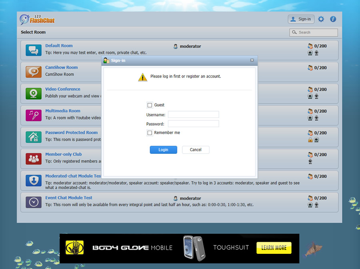Click the Multimedia Room music icon

pos(34,115)
